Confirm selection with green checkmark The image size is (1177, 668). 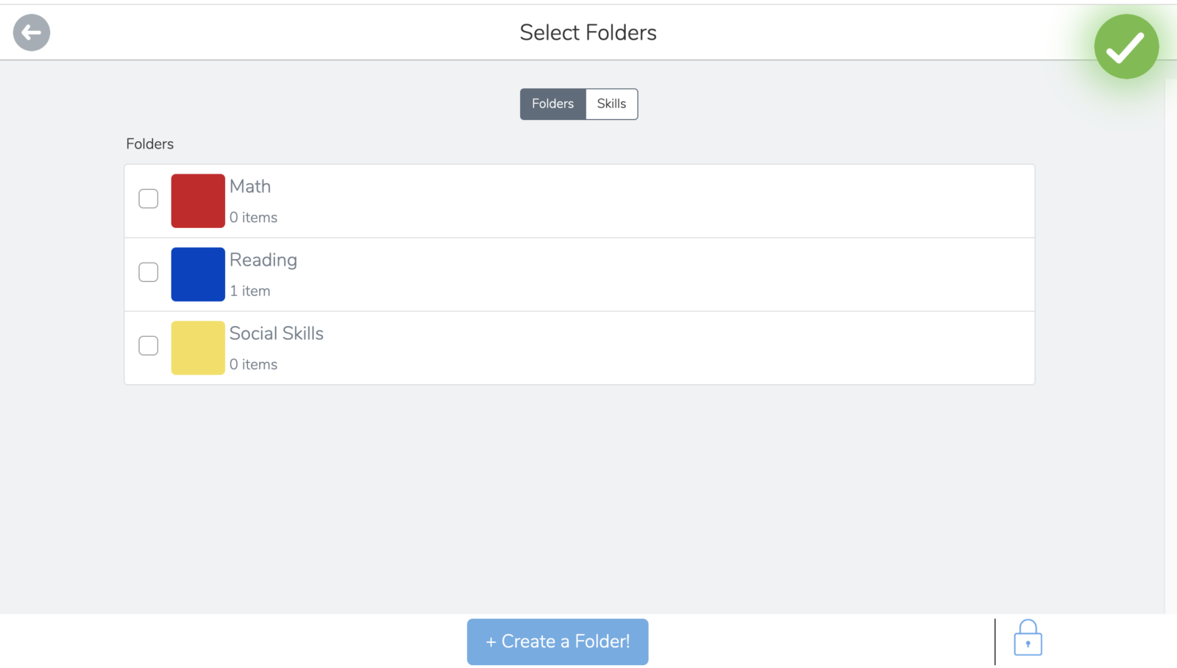pos(1126,46)
